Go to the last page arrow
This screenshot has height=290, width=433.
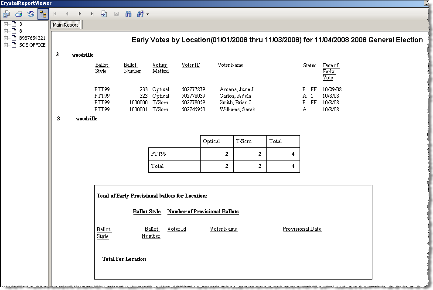[x=92, y=14]
